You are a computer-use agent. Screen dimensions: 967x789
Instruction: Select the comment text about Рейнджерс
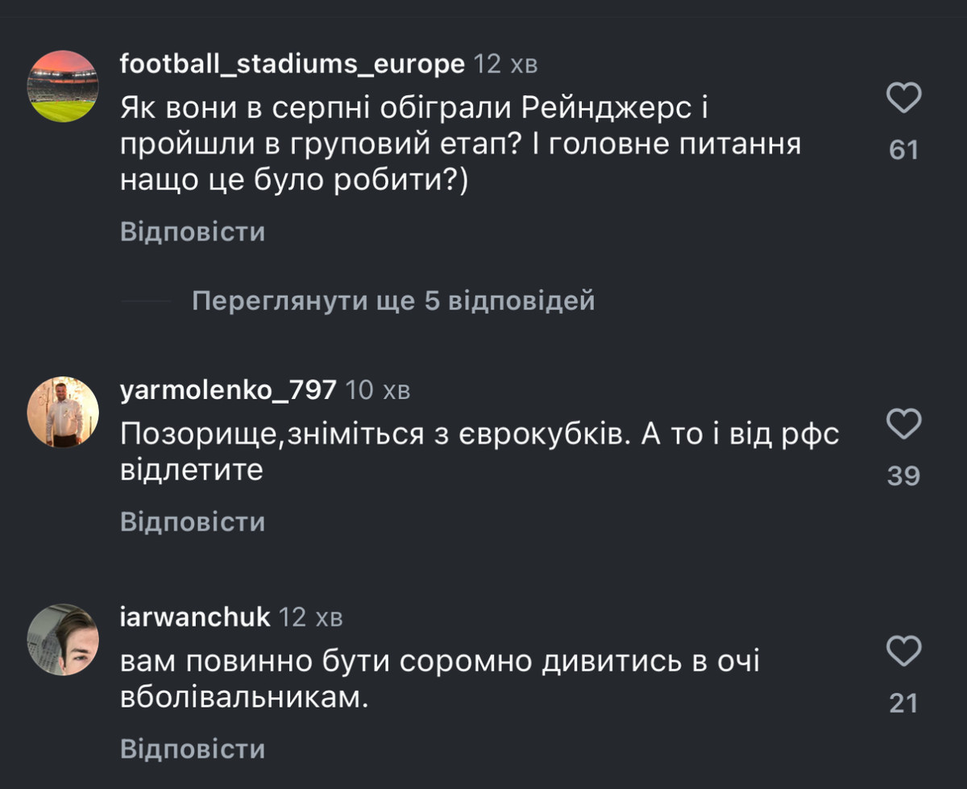pyautogui.click(x=459, y=145)
